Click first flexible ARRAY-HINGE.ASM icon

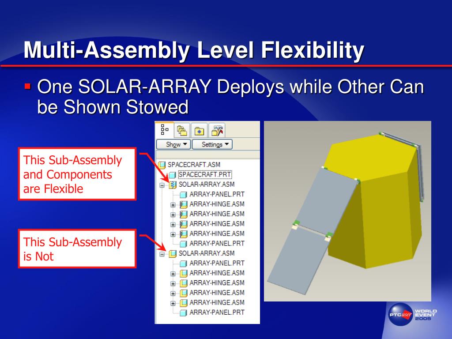[183, 205]
